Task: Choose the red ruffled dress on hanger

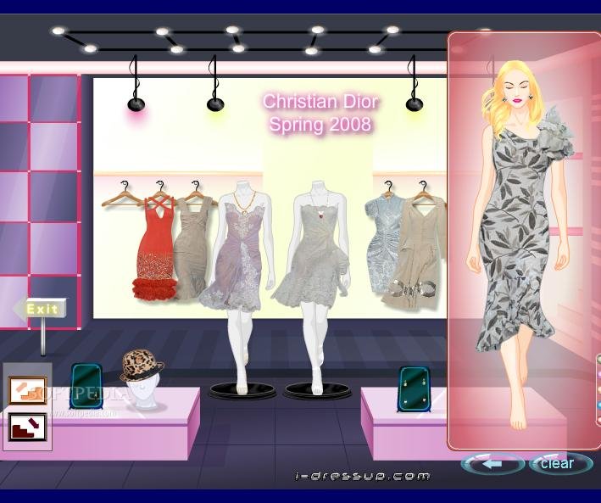Action: point(155,246)
